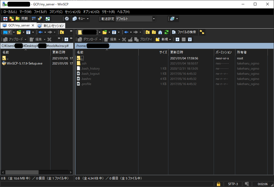Expand the 新規 dropdown arrow

(x=170, y=39)
